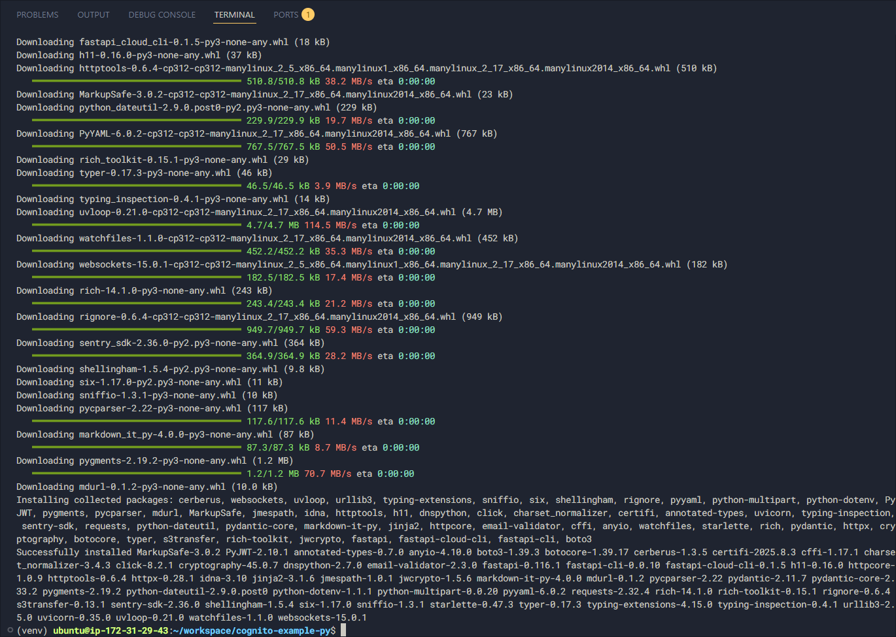Click the uvloop 4.7 MB progress bar
Image resolution: width=896 pixels, height=637 pixels.
136,226
